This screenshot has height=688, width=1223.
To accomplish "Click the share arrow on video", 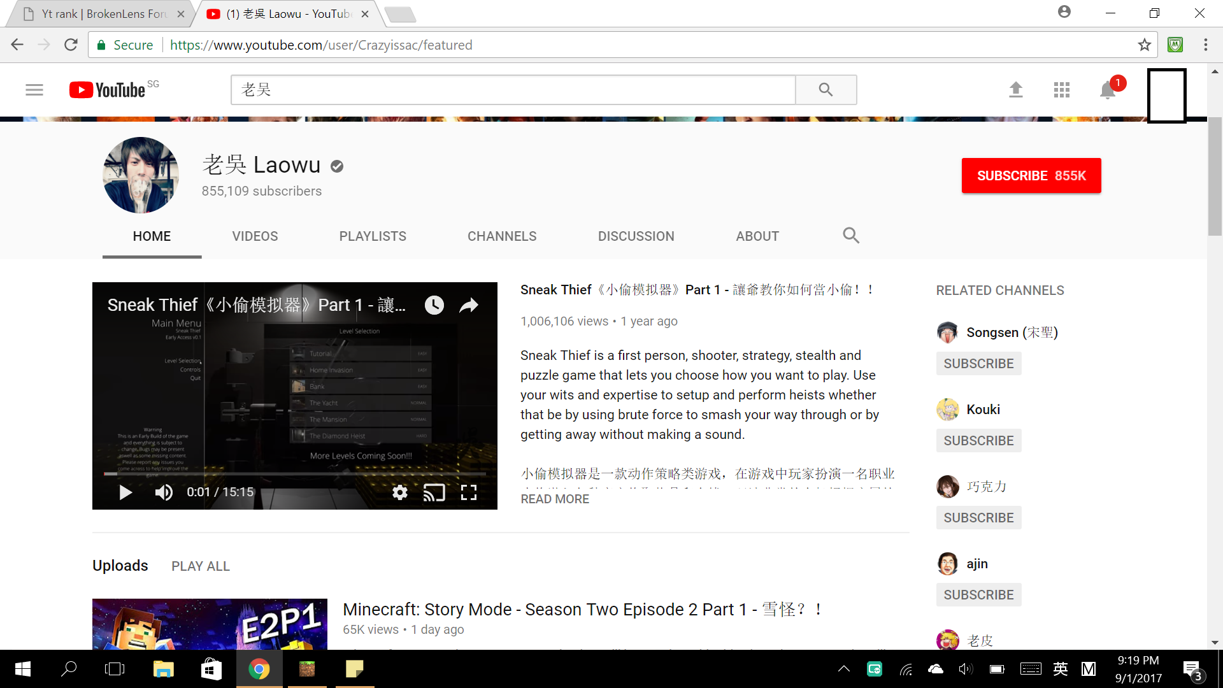I will pos(469,305).
